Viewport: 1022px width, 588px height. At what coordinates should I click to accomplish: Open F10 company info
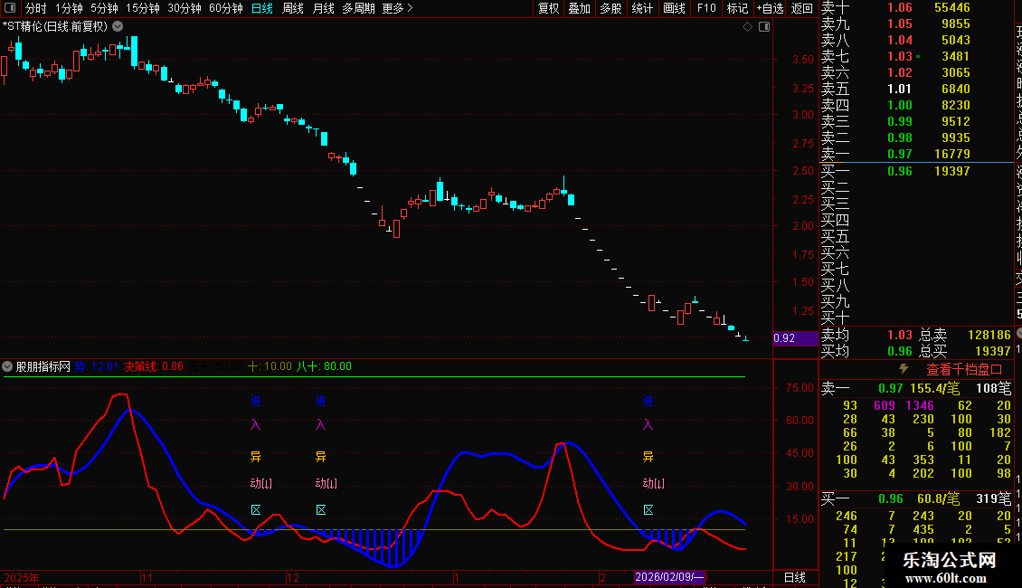tap(706, 8)
